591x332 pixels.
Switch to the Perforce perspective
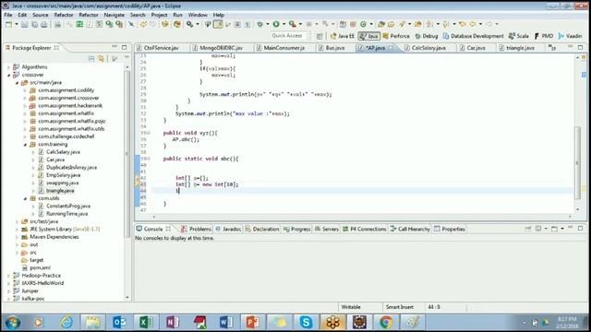click(x=396, y=36)
